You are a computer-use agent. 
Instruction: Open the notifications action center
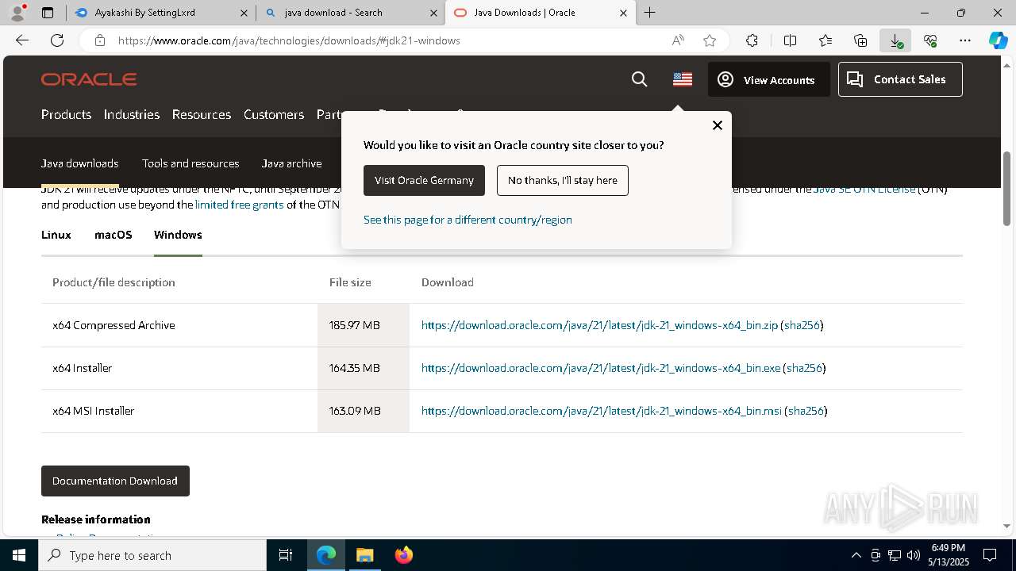[x=990, y=555]
